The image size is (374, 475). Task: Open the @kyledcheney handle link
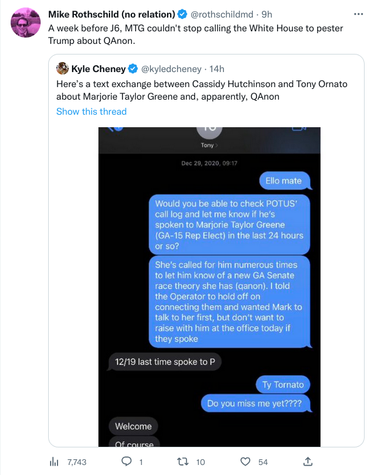pos(171,69)
